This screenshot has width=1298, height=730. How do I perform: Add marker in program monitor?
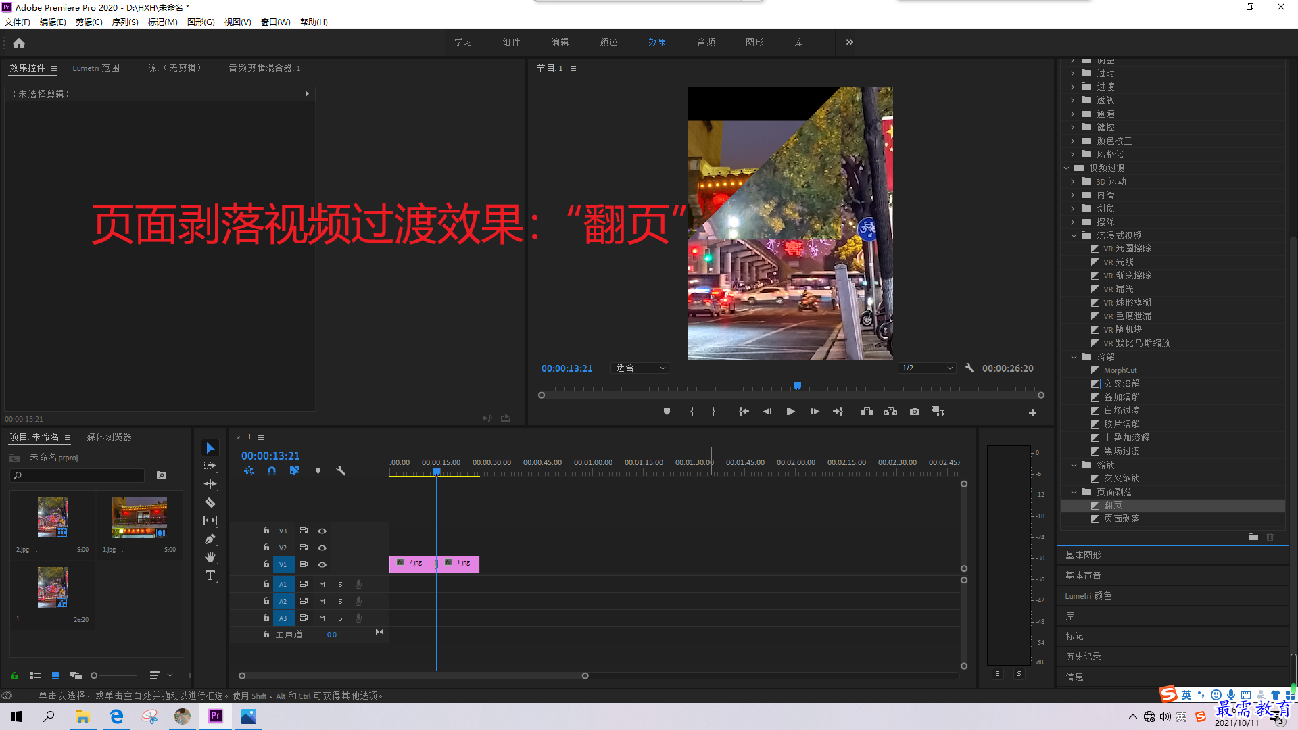(x=667, y=412)
